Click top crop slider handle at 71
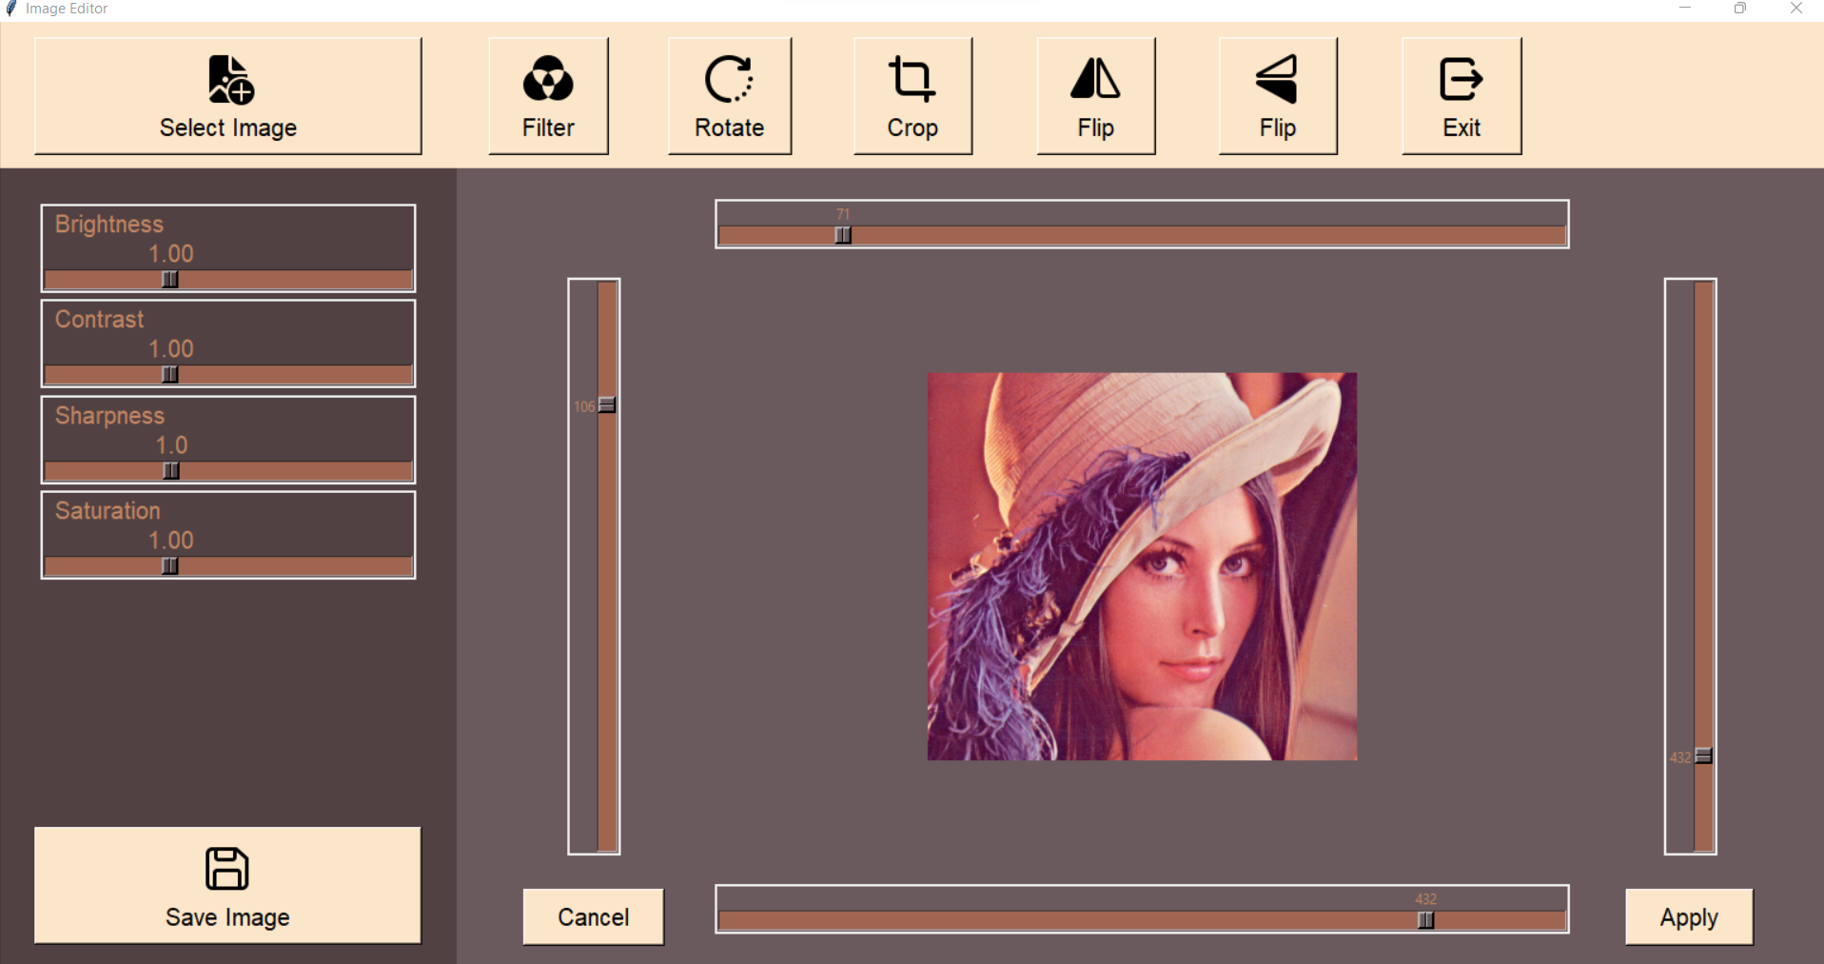This screenshot has height=964, width=1824. tap(843, 235)
